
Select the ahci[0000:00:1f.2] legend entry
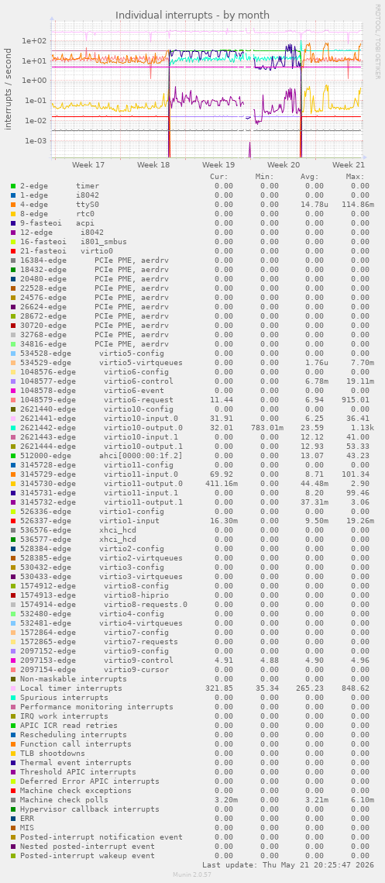pos(136,456)
